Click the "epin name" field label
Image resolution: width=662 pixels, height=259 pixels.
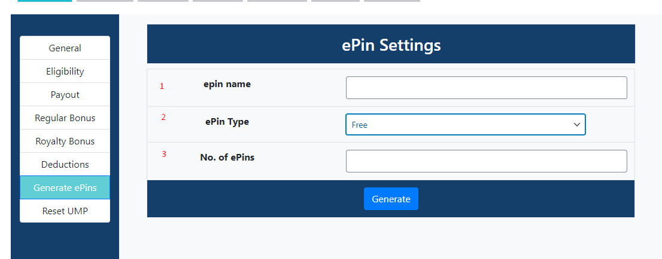[227, 84]
